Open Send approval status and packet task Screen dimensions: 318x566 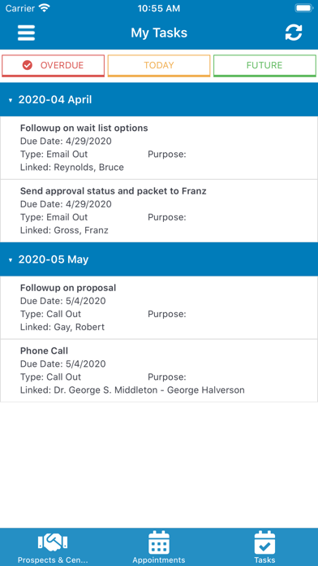tap(159, 211)
